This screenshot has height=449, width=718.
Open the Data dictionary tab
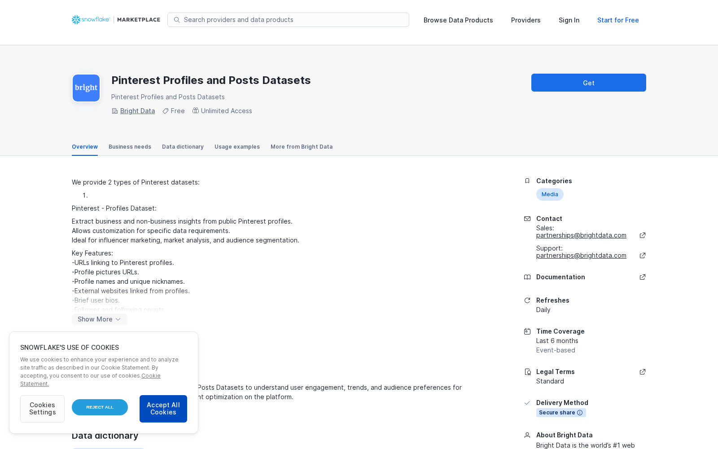pos(183,147)
